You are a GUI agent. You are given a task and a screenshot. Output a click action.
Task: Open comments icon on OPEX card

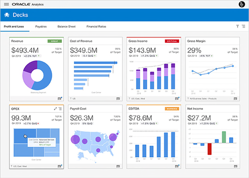pyautogui.click(x=59, y=166)
